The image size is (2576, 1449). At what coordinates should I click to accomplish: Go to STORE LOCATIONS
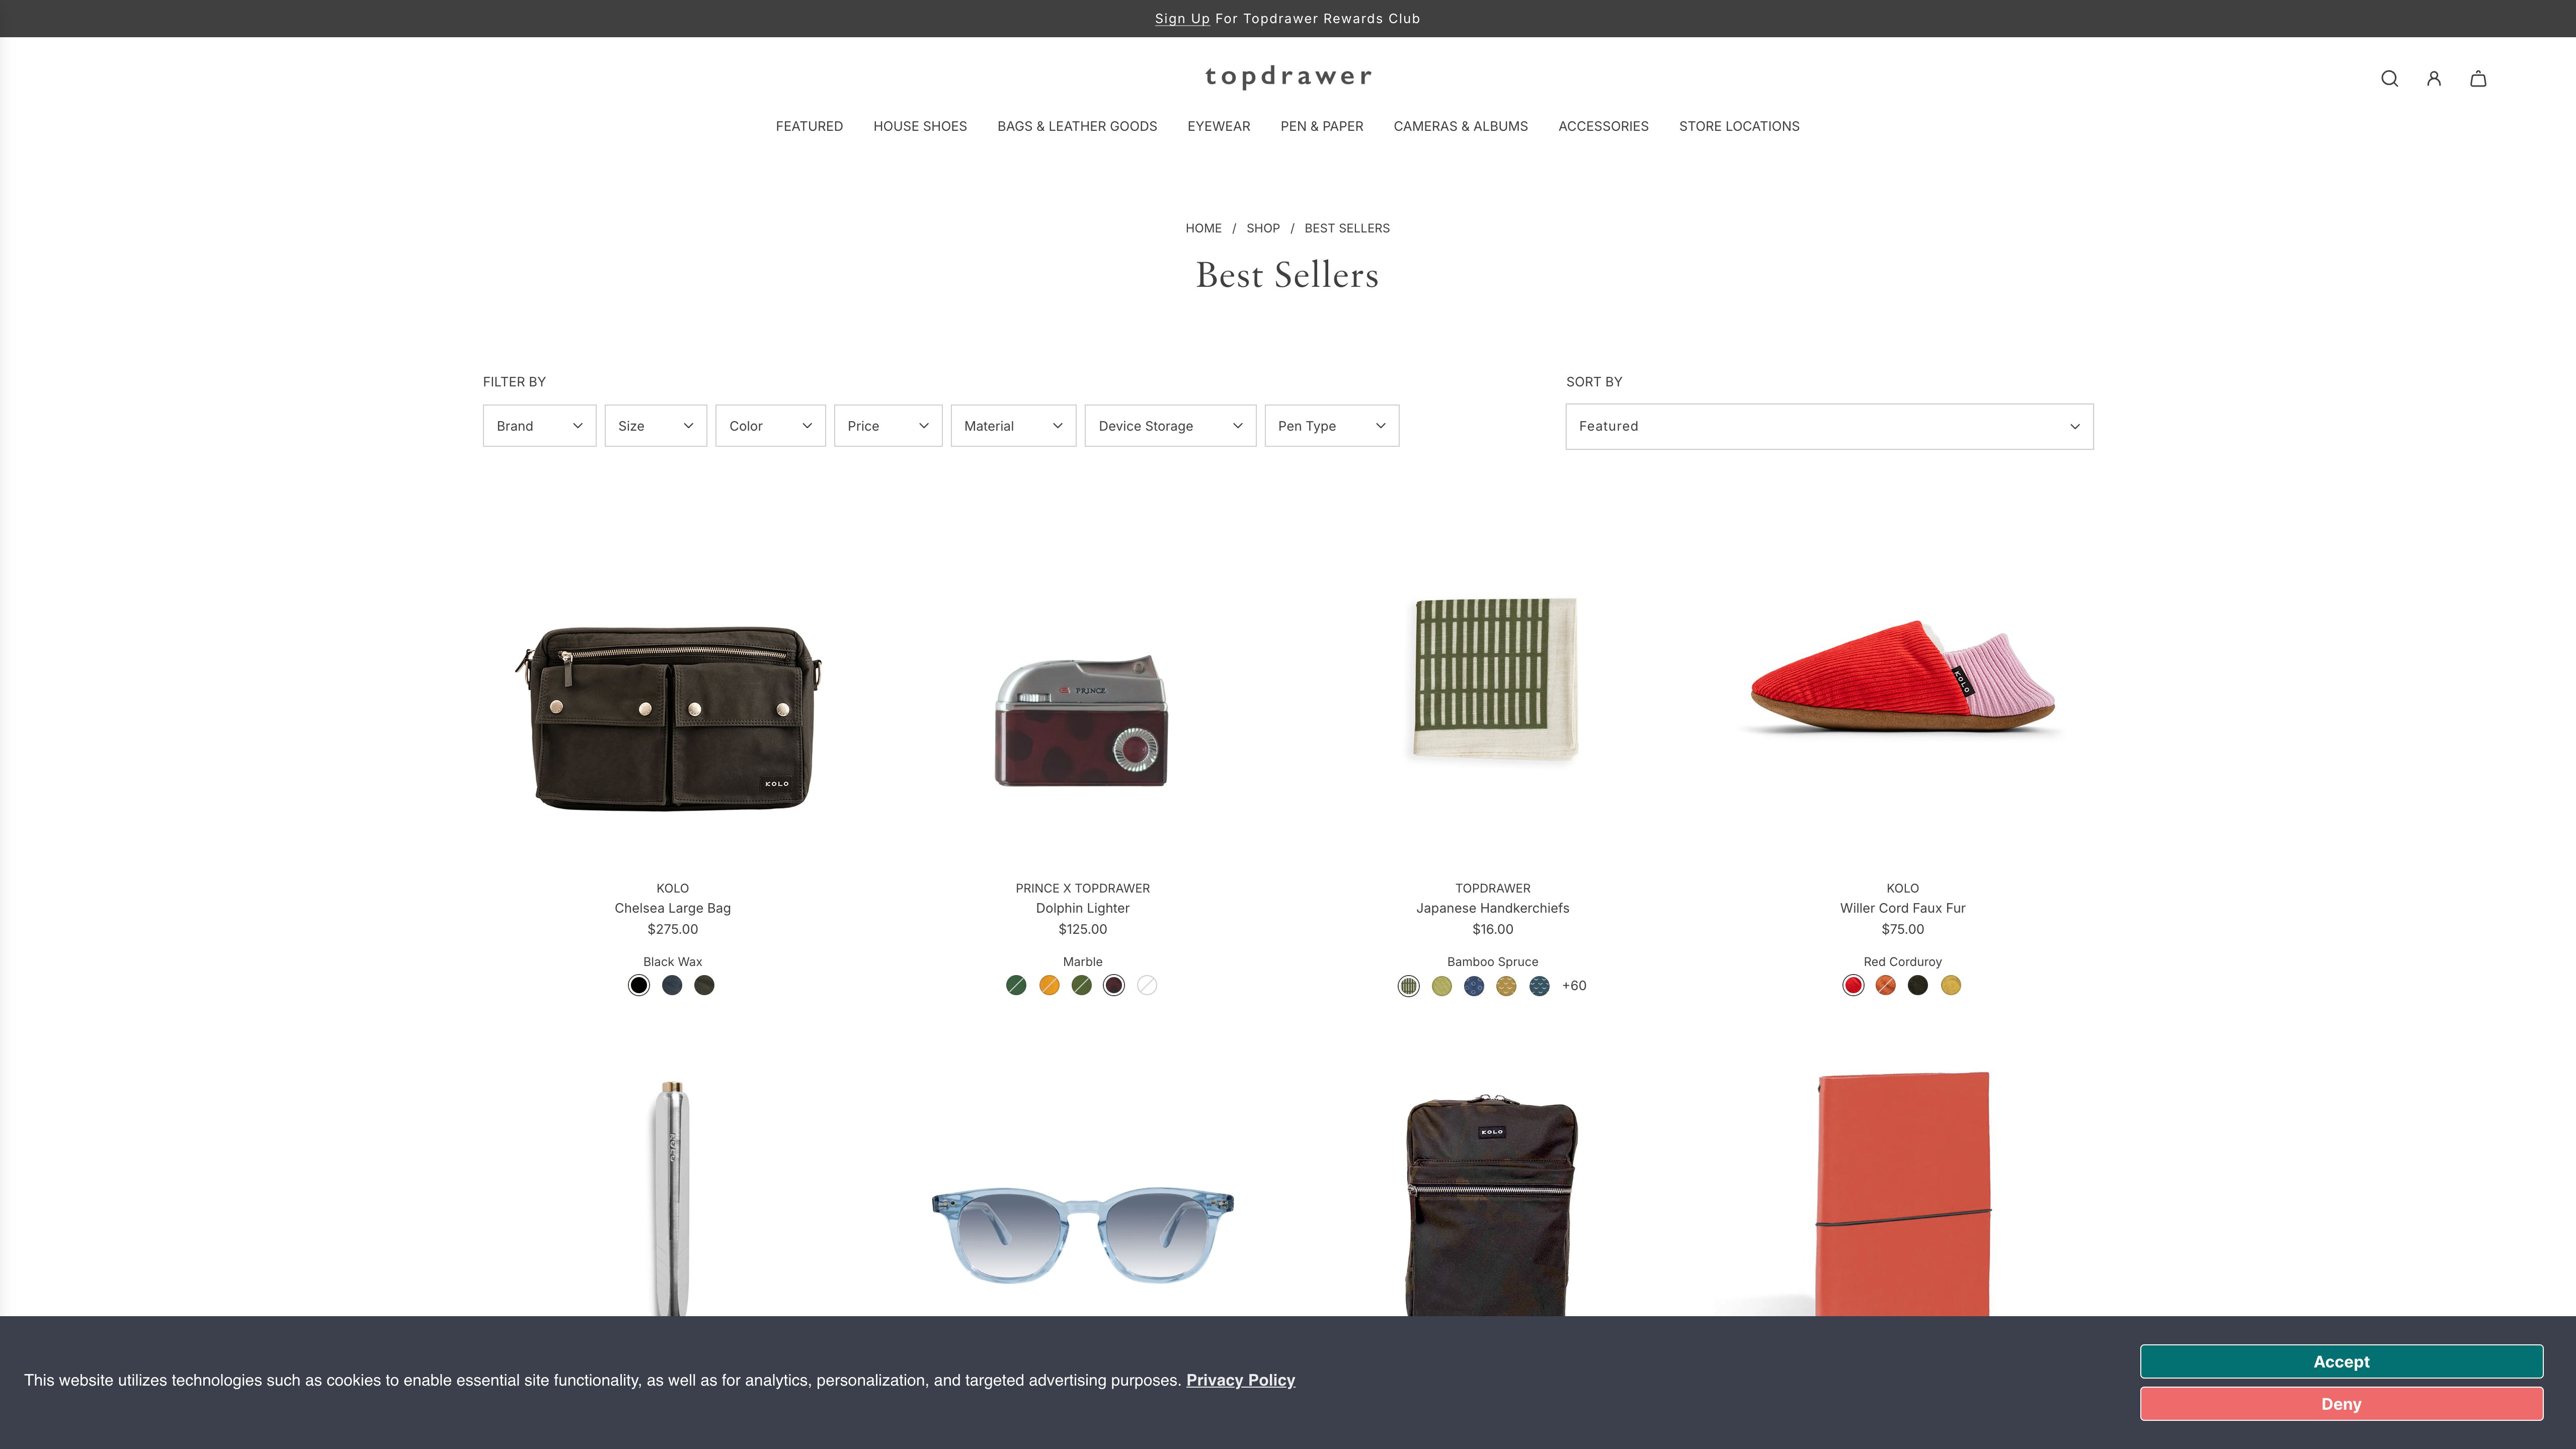point(1739,126)
